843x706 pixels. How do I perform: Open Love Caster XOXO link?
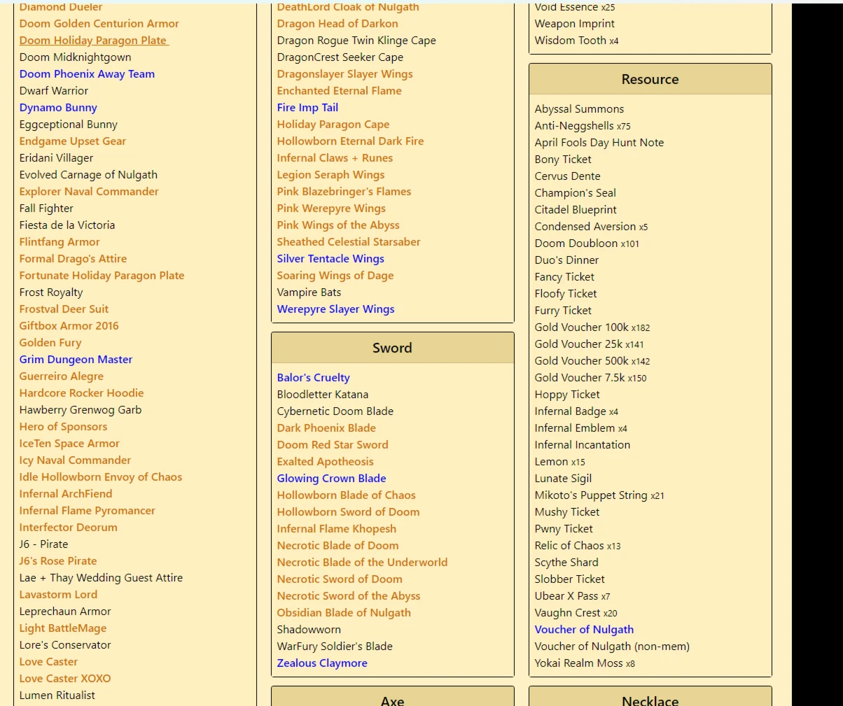tap(65, 679)
